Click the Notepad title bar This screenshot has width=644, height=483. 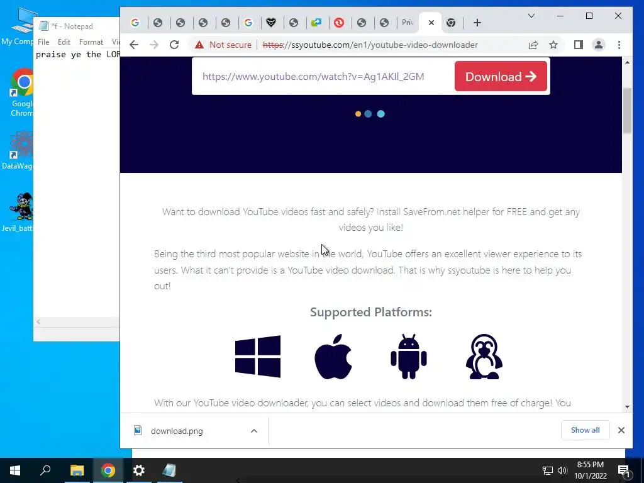77,26
